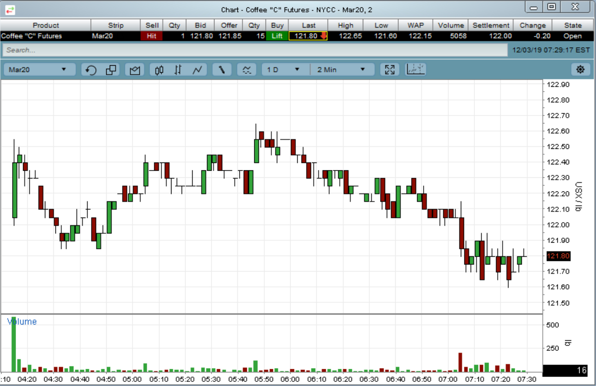Click the Product column header
This screenshot has height=386, width=596.
tap(46, 25)
